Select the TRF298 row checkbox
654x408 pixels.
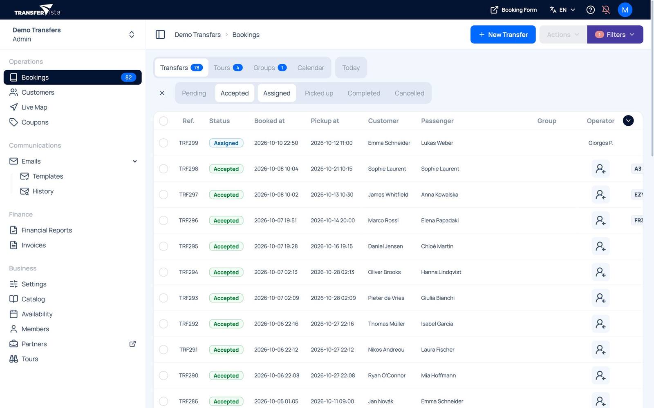[163, 169]
